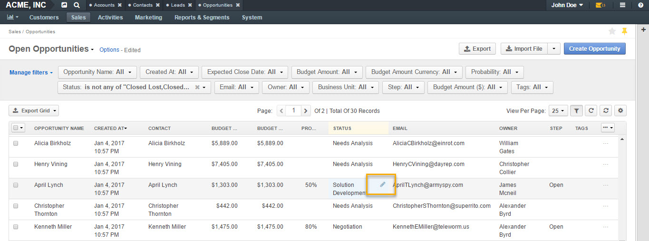The image size is (649, 241).
Task: Expand the Import File arrow dropdown
Action: [554, 49]
